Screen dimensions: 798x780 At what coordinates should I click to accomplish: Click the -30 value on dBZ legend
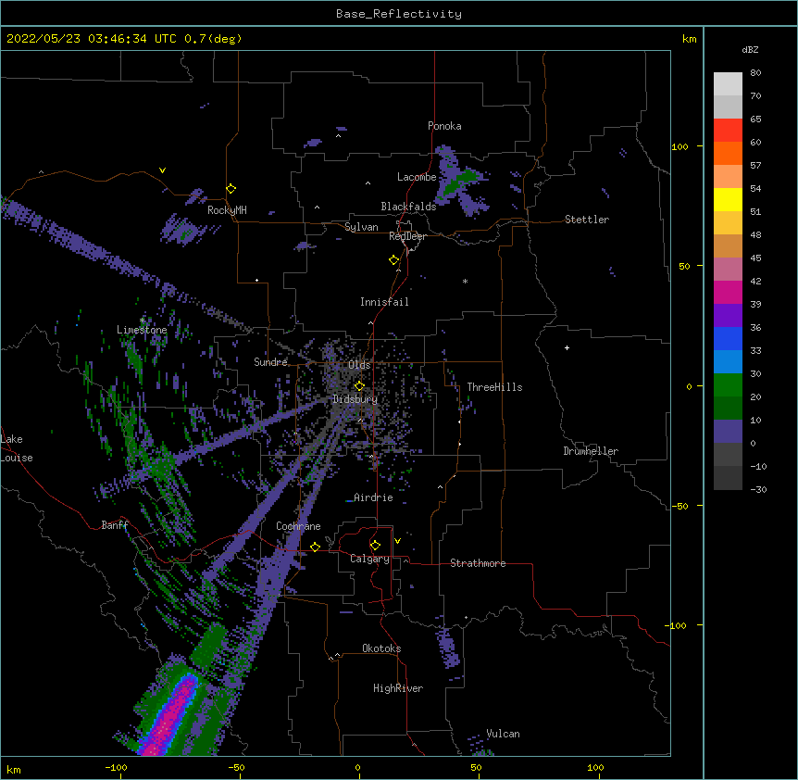[x=758, y=489]
